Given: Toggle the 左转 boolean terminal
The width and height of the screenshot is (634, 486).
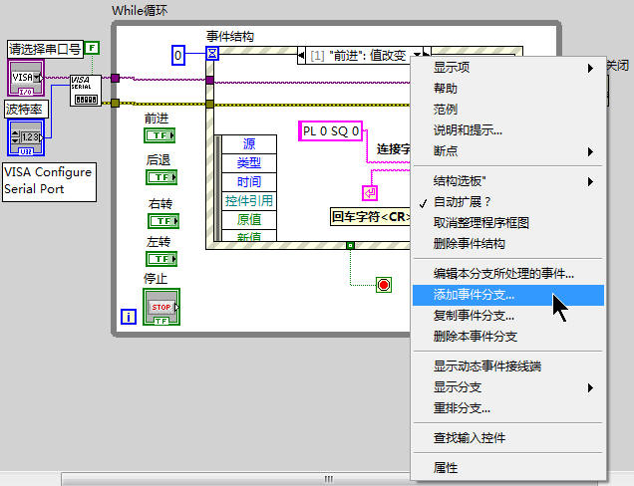Looking at the screenshot, I should pyautogui.click(x=160, y=259).
